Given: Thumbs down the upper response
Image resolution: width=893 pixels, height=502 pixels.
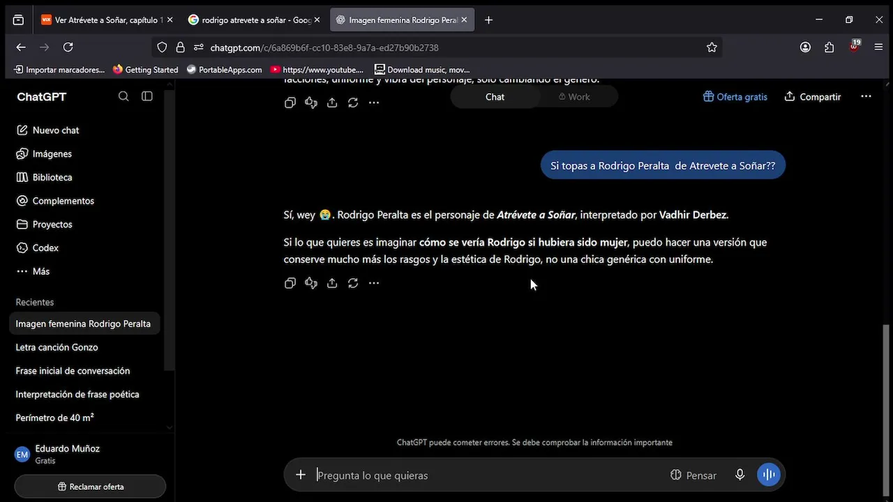Looking at the screenshot, I should point(311,102).
